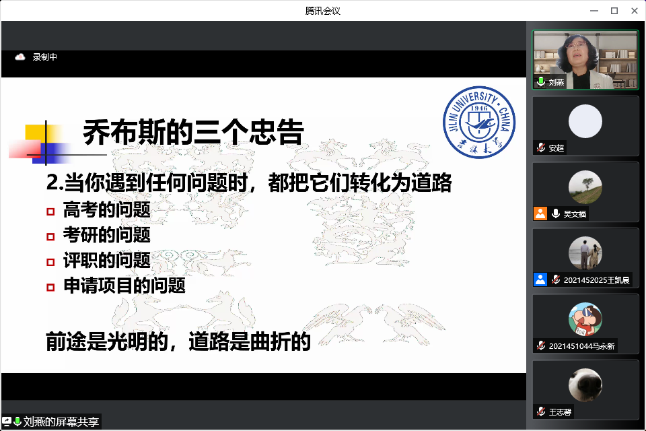Click the green mic icon beside 刘燕的屏幕共享

click(x=17, y=422)
